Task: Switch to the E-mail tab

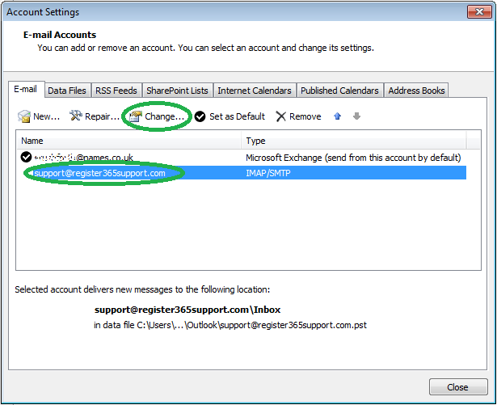Action: [x=26, y=89]
